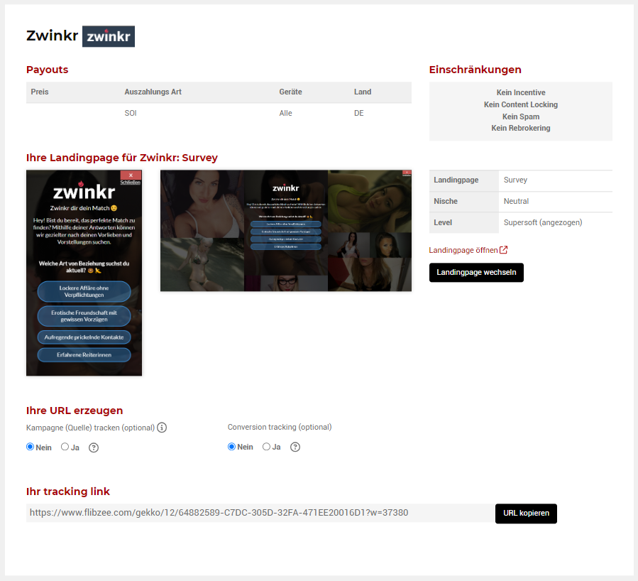Image resolution: width=638 pixels, height=581 pixels.
Task: Select Ja for Conversion tracking
Action: tap(266, 447)
